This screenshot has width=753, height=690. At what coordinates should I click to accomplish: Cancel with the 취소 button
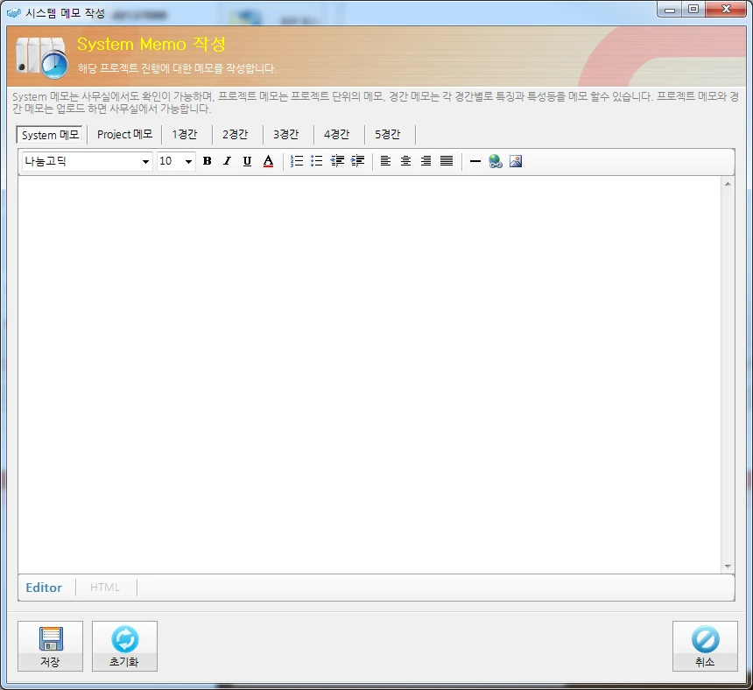705,646
